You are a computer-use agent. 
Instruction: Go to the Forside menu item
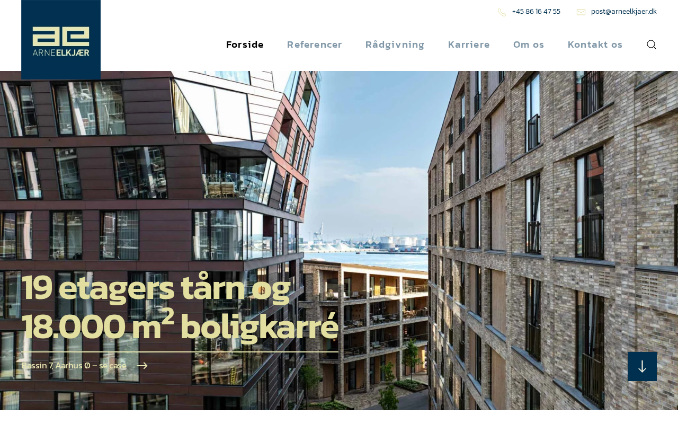(x=245, y=45)
